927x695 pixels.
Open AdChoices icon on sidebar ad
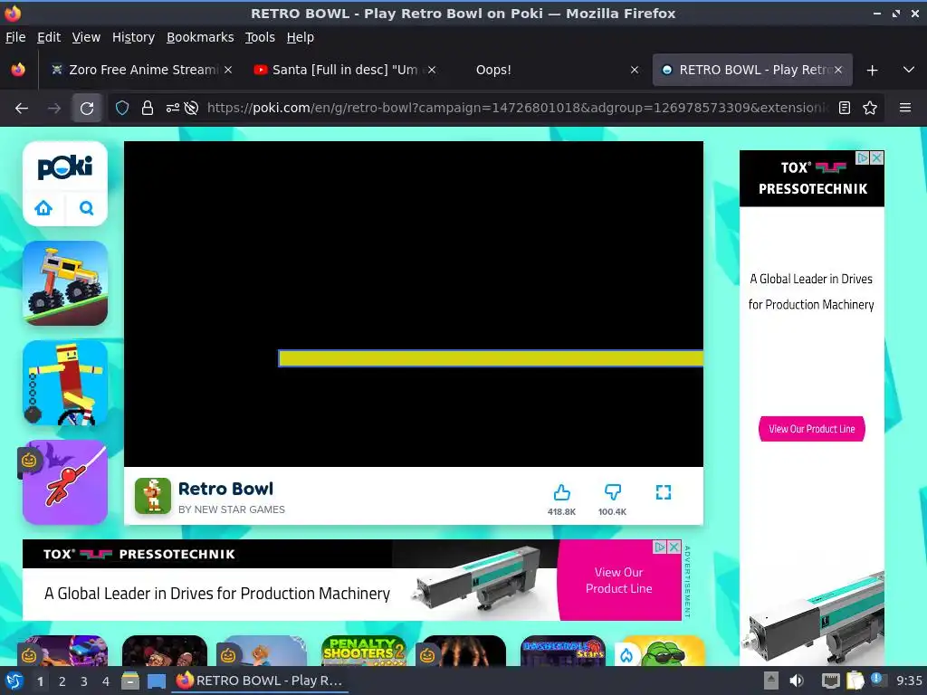863,157
